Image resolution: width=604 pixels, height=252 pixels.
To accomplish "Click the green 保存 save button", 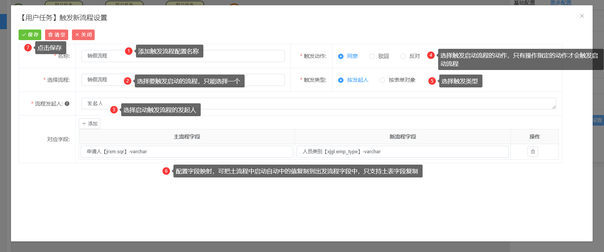I will (x=30, y=35).
